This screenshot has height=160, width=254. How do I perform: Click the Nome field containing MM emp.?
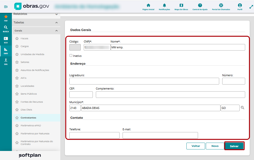point(178,47)
